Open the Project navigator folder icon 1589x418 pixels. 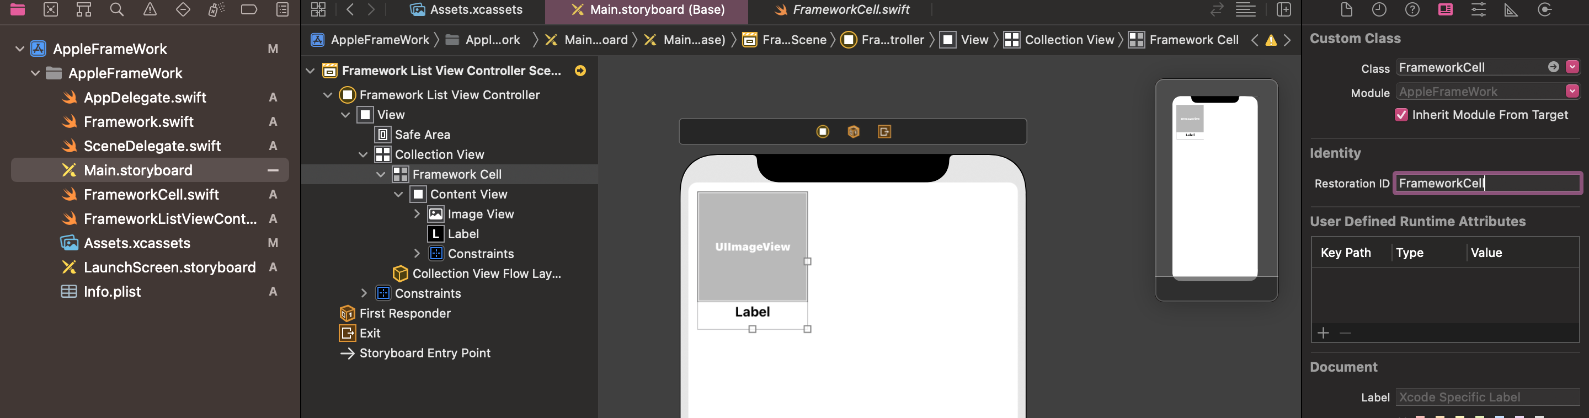click(x=17, y=9)
